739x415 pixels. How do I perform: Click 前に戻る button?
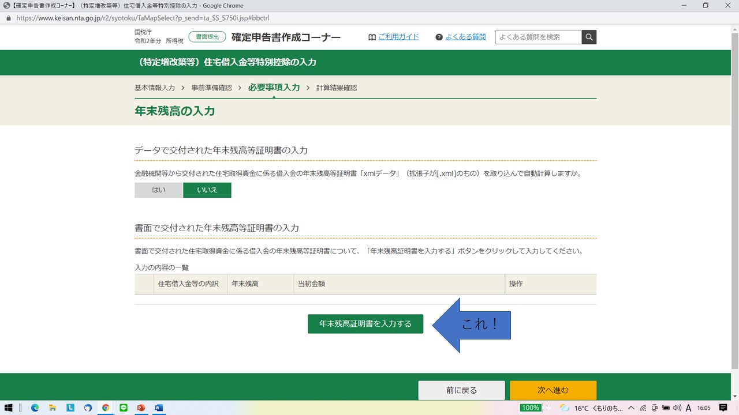tap(462, 390)
